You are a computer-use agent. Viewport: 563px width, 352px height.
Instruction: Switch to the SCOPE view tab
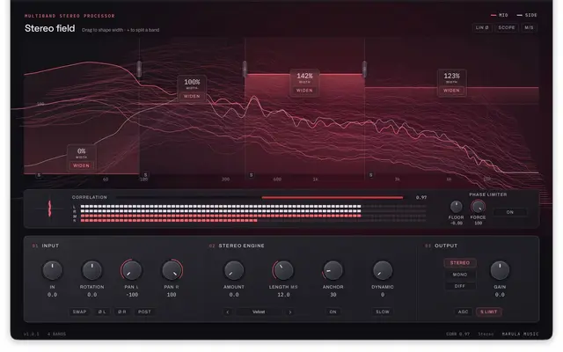tap(507, 27)
